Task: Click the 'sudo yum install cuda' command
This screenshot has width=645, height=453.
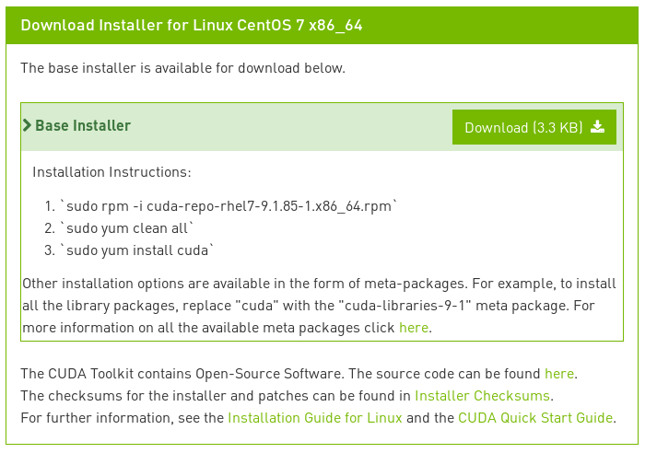Action: [x=137, y=250]
